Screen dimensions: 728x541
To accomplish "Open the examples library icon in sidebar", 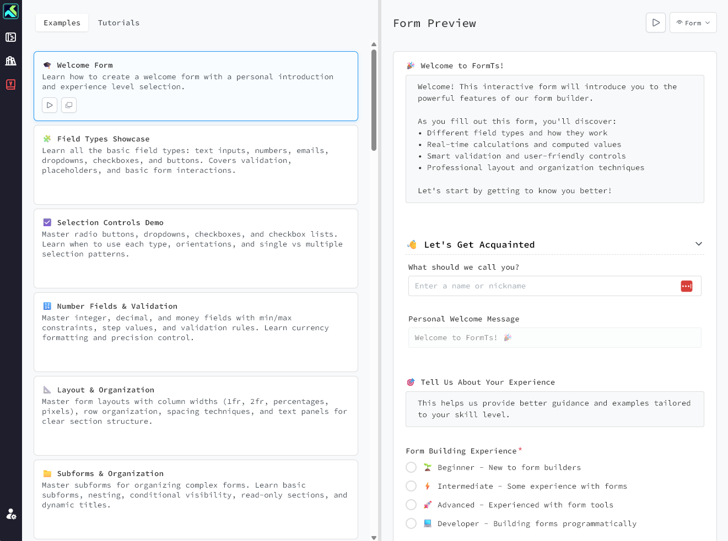I will (x=11, y=61).
